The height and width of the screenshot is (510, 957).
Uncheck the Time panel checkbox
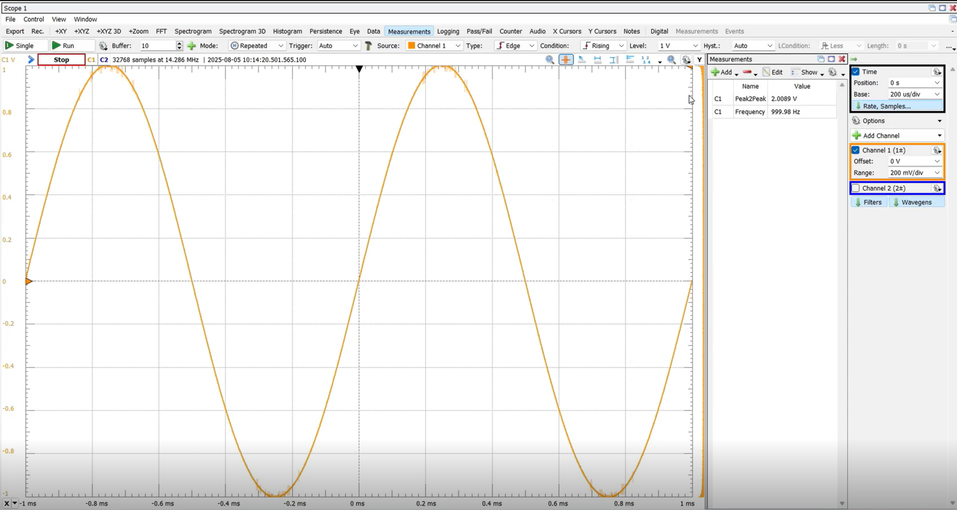click(x=856, y=71)
